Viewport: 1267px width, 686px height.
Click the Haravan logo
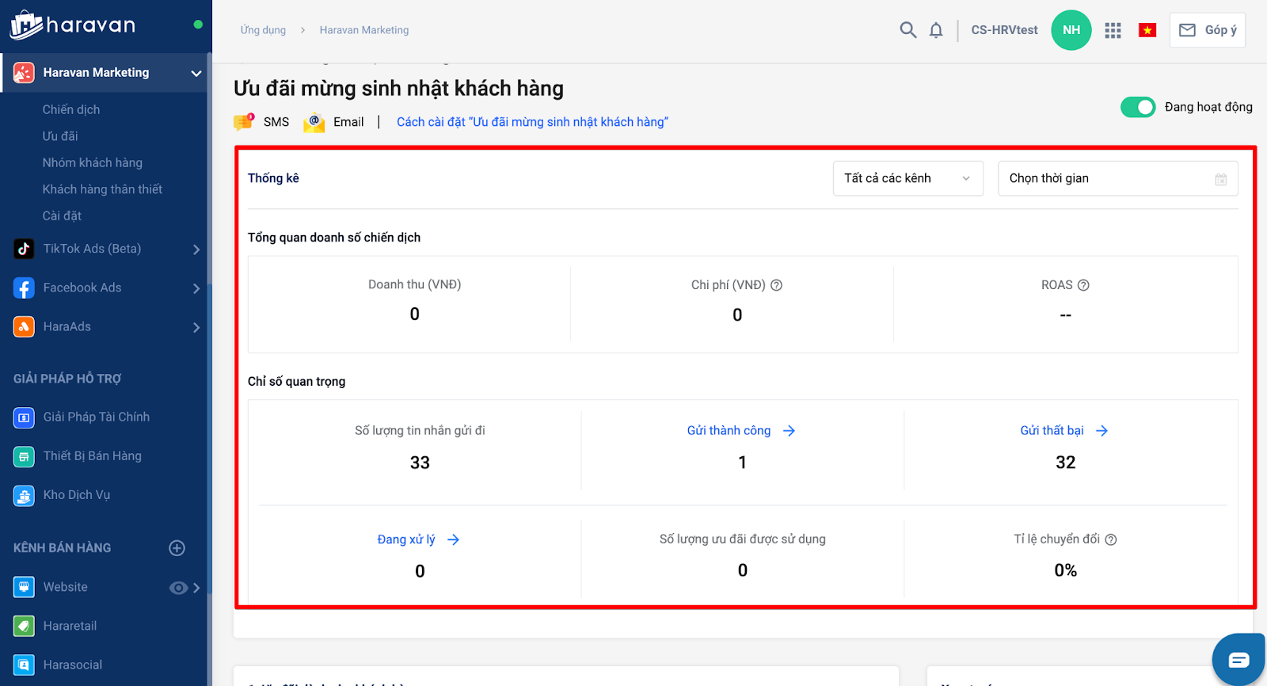click(73, 25)
